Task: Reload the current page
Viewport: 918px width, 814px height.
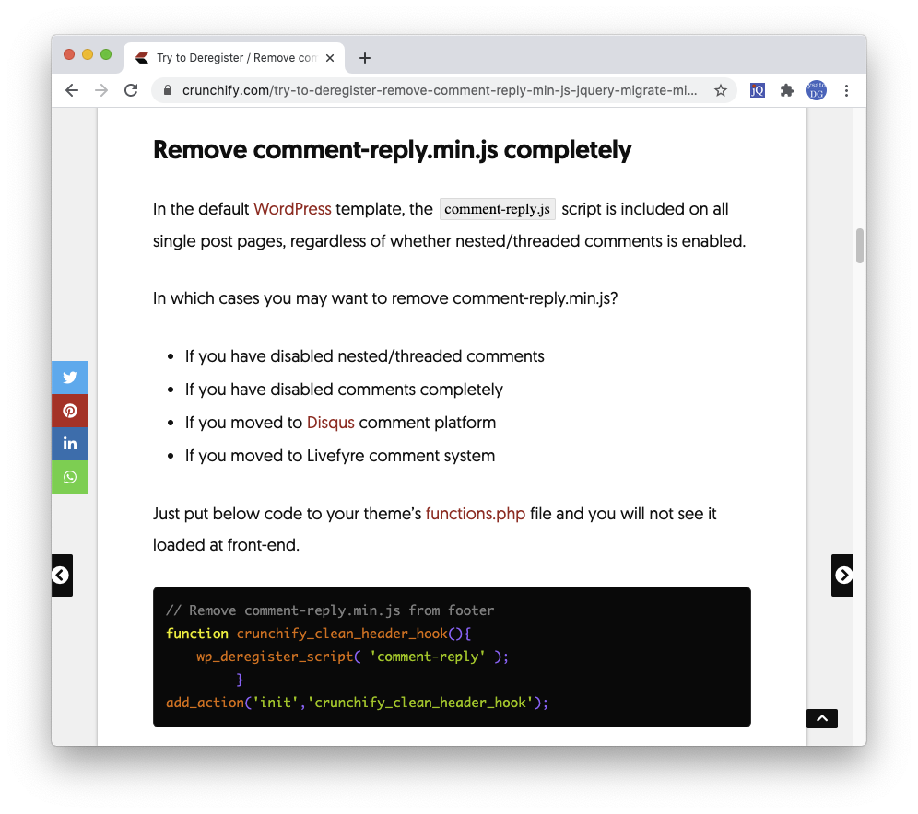Action: 131,90
